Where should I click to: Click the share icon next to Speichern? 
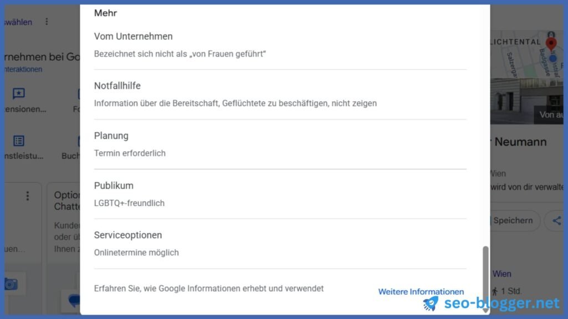pos(557,220)
